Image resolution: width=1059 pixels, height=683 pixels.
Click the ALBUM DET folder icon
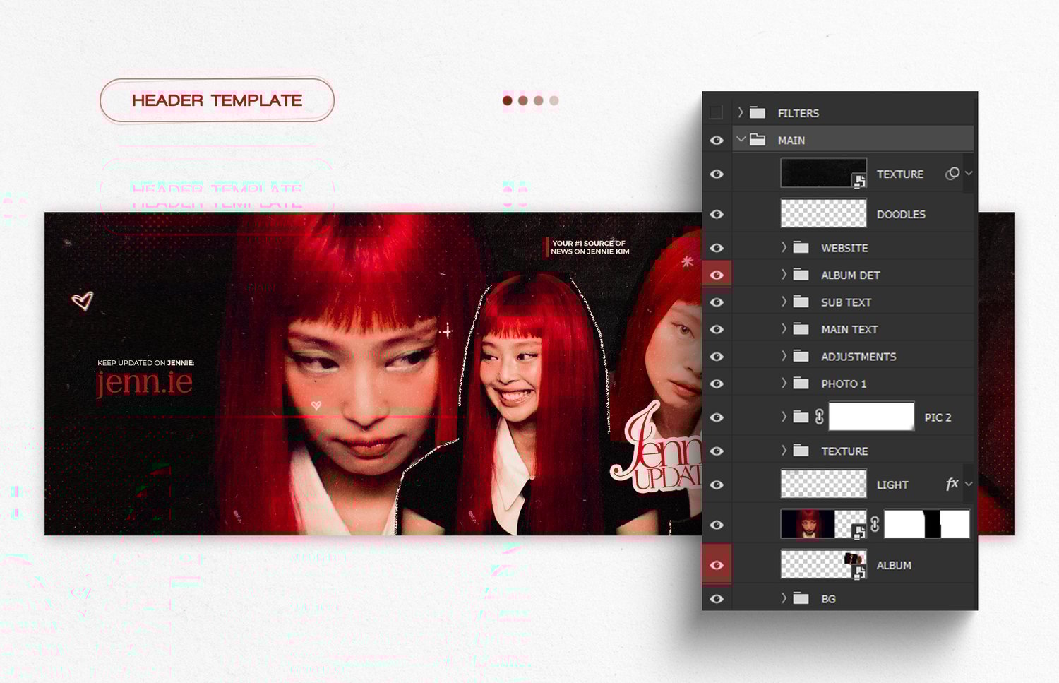801,274
